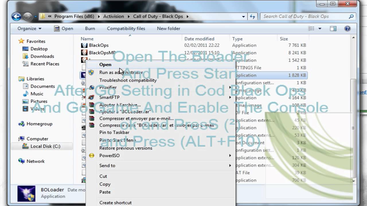Click Activision in the address breadcrumb
The image size is (367, 206).
(x=114, y=16)
